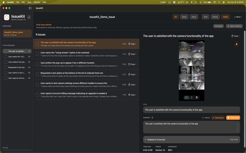The width and height of the screenshot is (246, 153).
Task: Filter issues by Done status
Action: (194, 17)
